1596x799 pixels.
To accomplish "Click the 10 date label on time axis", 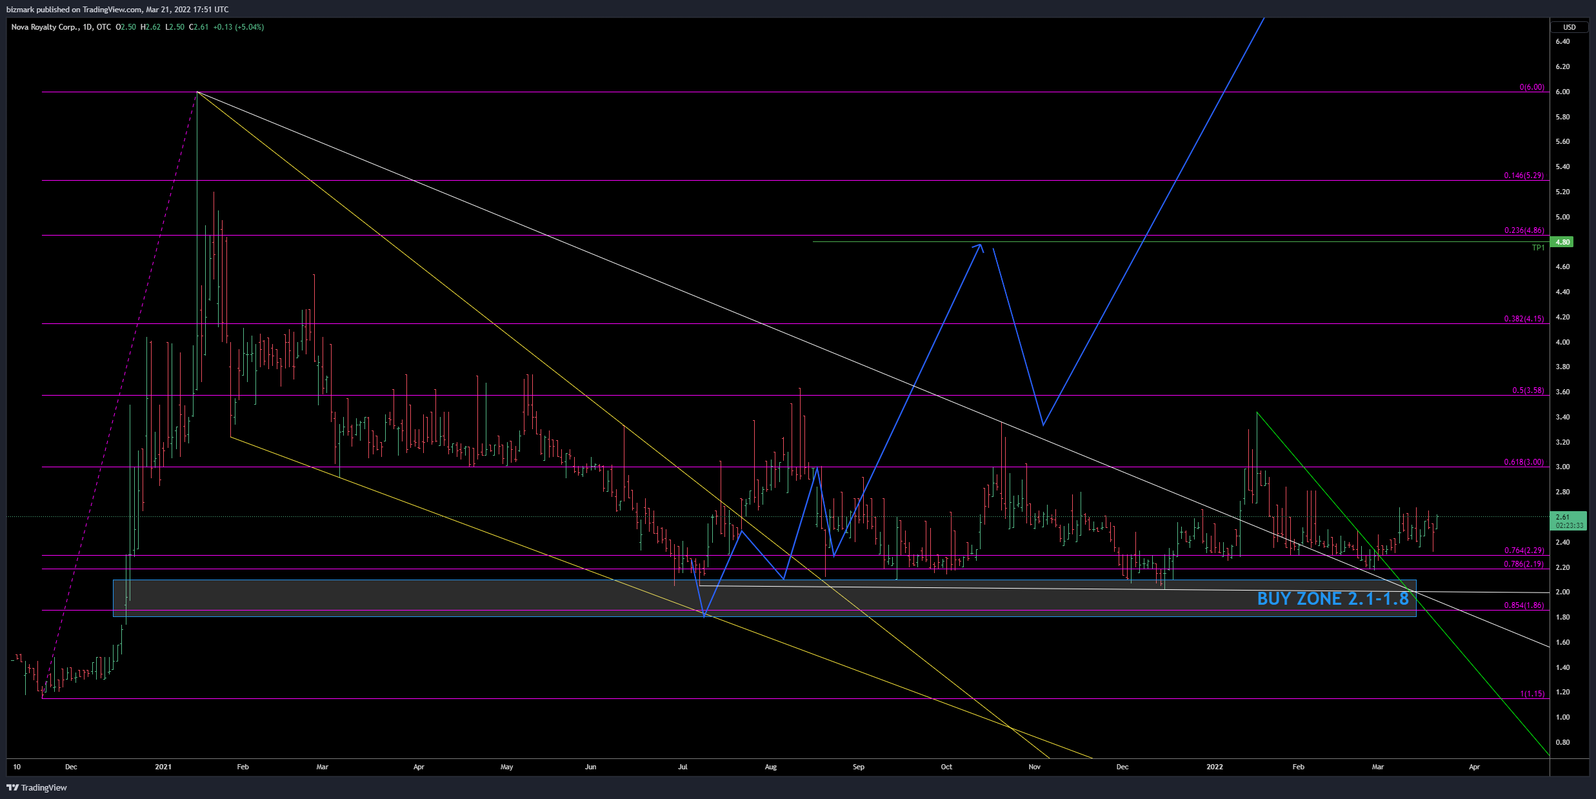I will point(17,767).
